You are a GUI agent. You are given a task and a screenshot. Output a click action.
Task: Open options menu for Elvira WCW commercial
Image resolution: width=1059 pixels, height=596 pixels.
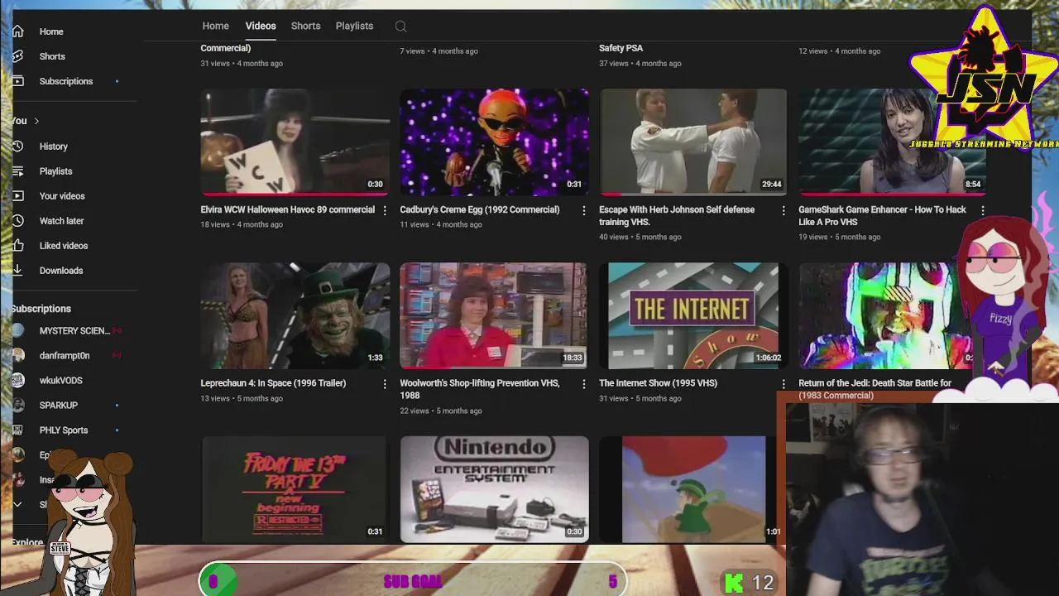[x=385, y=210]
